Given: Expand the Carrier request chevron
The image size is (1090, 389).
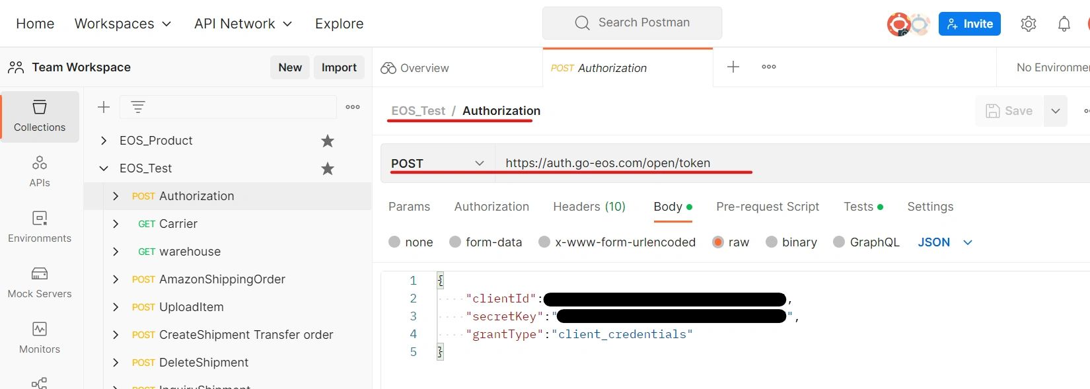Looking at the screenshot, I should click(x=116, y=224).
